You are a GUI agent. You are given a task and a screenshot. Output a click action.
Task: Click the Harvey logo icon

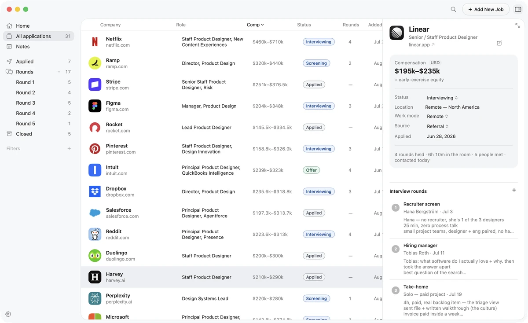coord(95,277)
